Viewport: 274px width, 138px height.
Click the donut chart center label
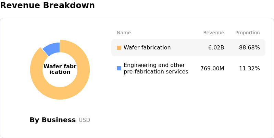point(60,69)
